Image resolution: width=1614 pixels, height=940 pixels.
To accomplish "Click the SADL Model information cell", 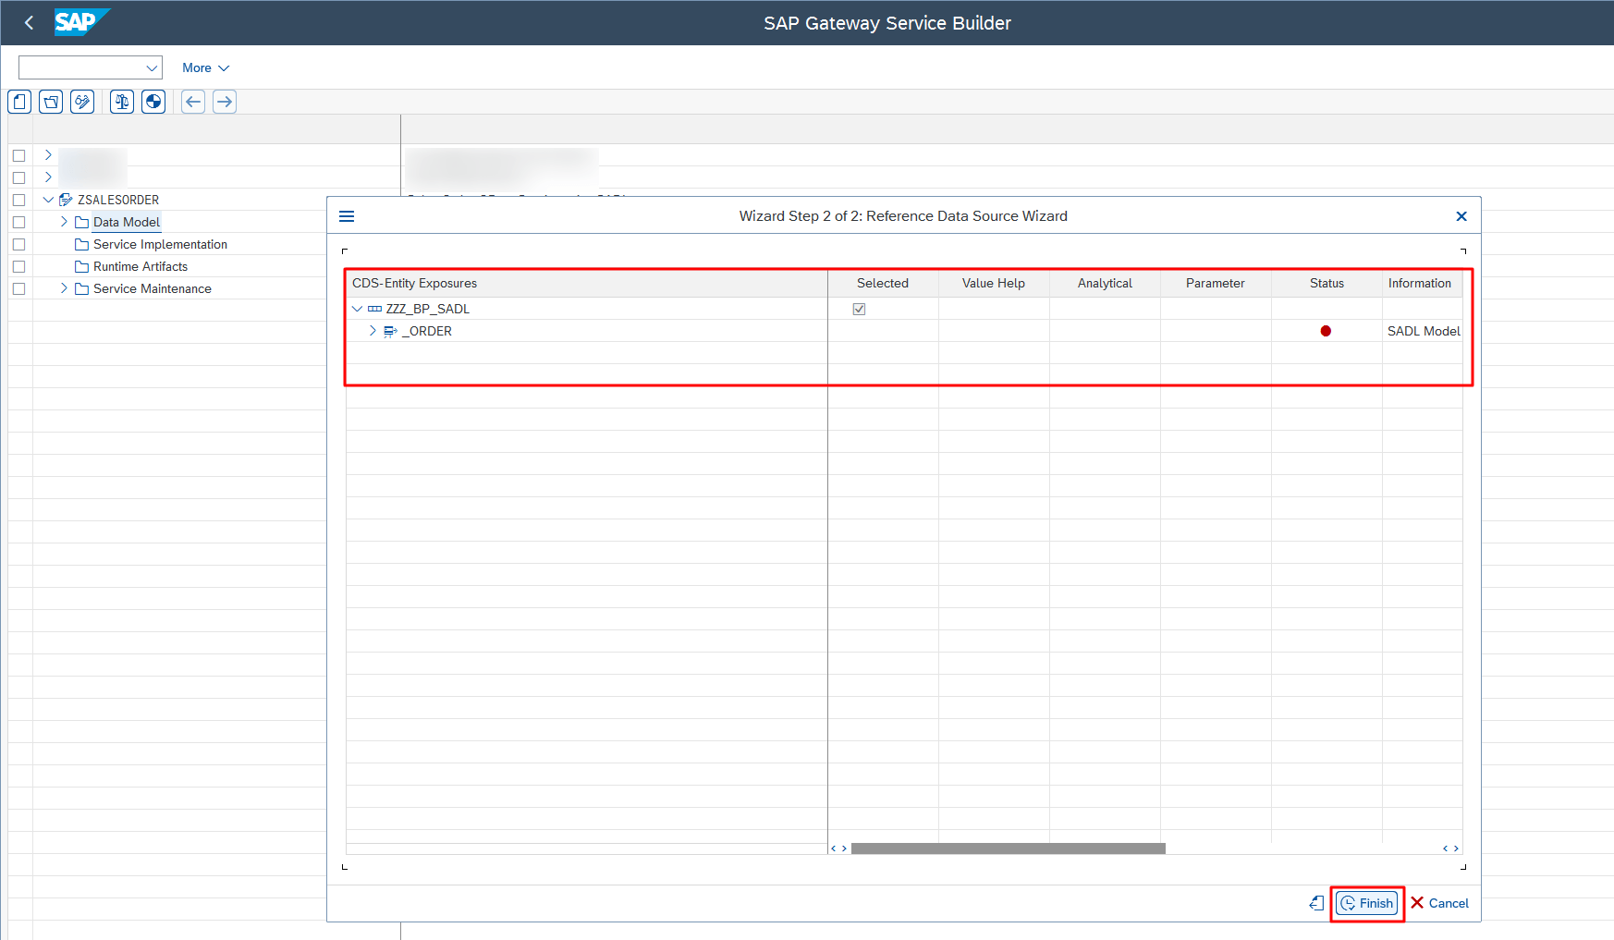I will 1424,331.
